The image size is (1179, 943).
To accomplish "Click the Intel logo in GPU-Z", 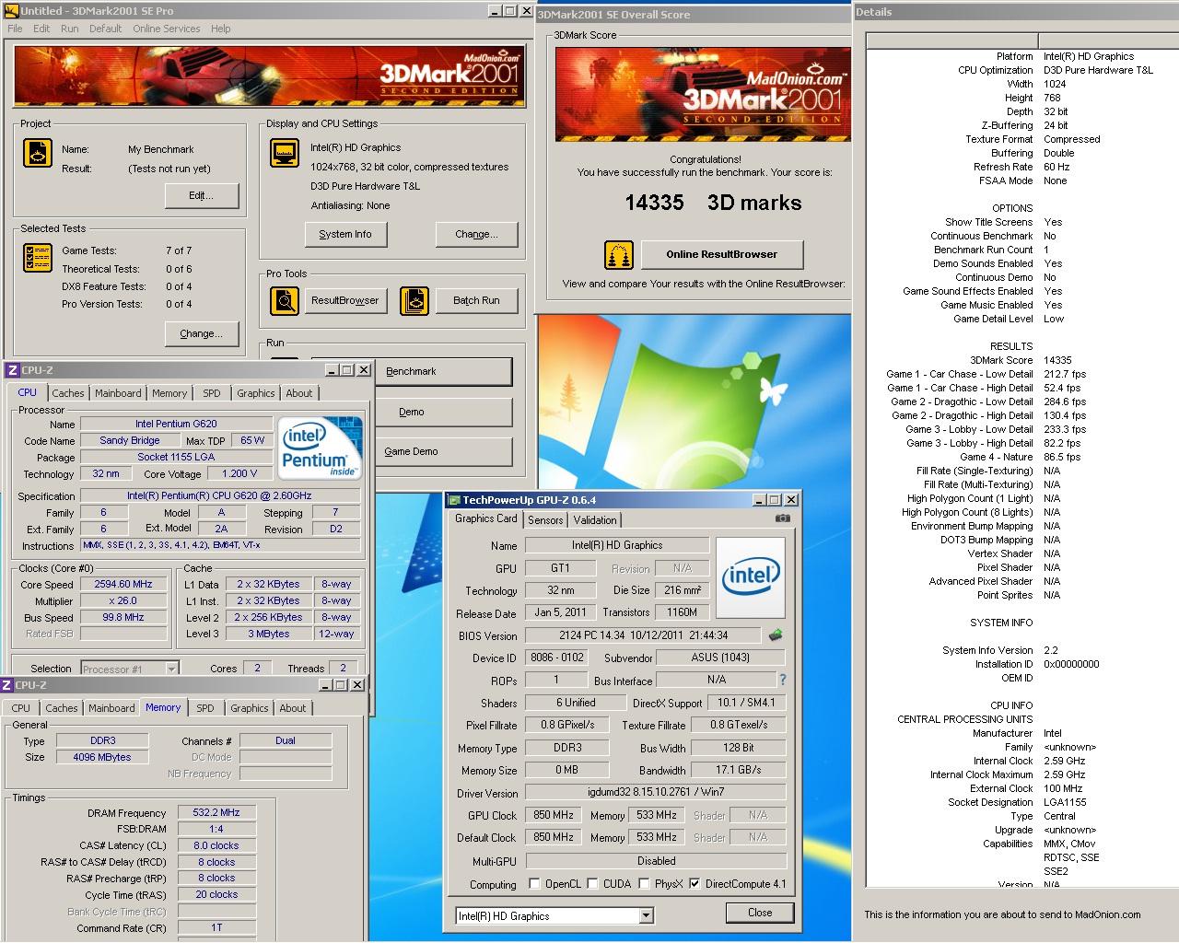I will [x=751, y=578].
